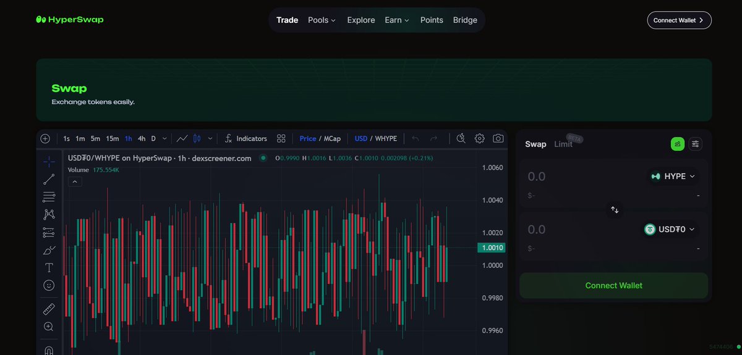Flip tokens with swap direction arrows
This screenshot has height=355, width=742.
pyautogui.click(x=615, y=210)
